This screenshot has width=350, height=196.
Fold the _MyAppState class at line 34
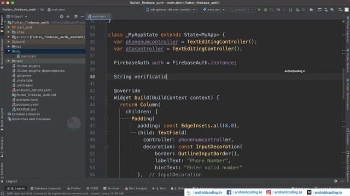106,35
